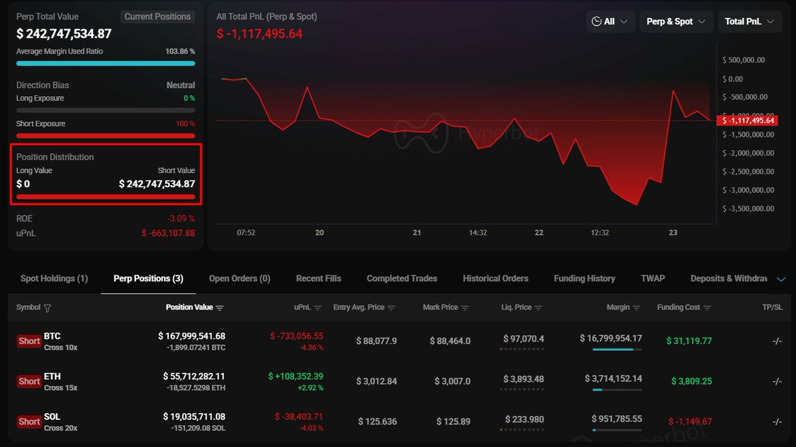Click the Current Positions button
The height and width of the screenshot is (447, 796).
click(x=157, y=17)
